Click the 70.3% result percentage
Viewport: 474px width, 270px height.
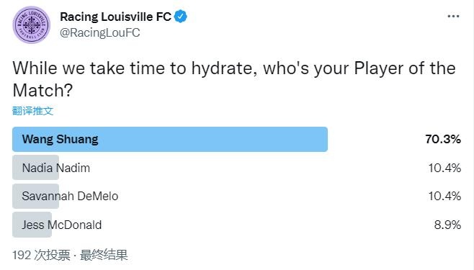443,139
